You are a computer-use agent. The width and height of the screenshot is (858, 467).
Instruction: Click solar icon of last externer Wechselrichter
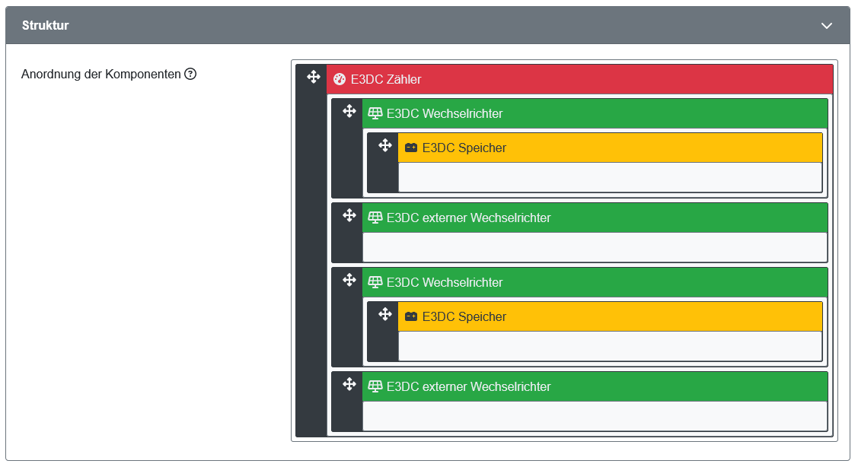tap(375, 386)
